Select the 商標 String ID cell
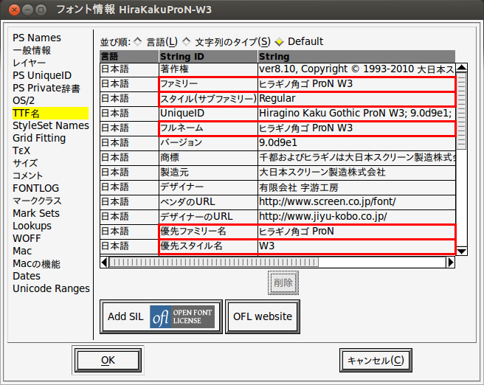 [x=208, y=158]
